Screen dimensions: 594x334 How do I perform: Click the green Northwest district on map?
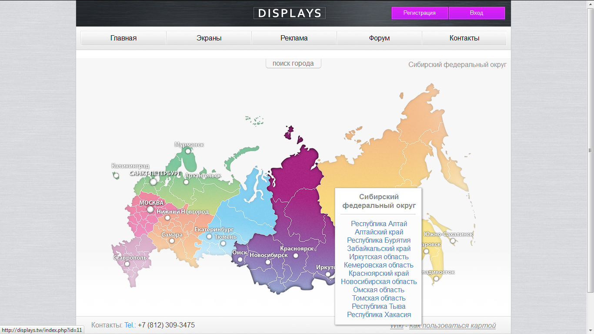click(x=196, y=191)
